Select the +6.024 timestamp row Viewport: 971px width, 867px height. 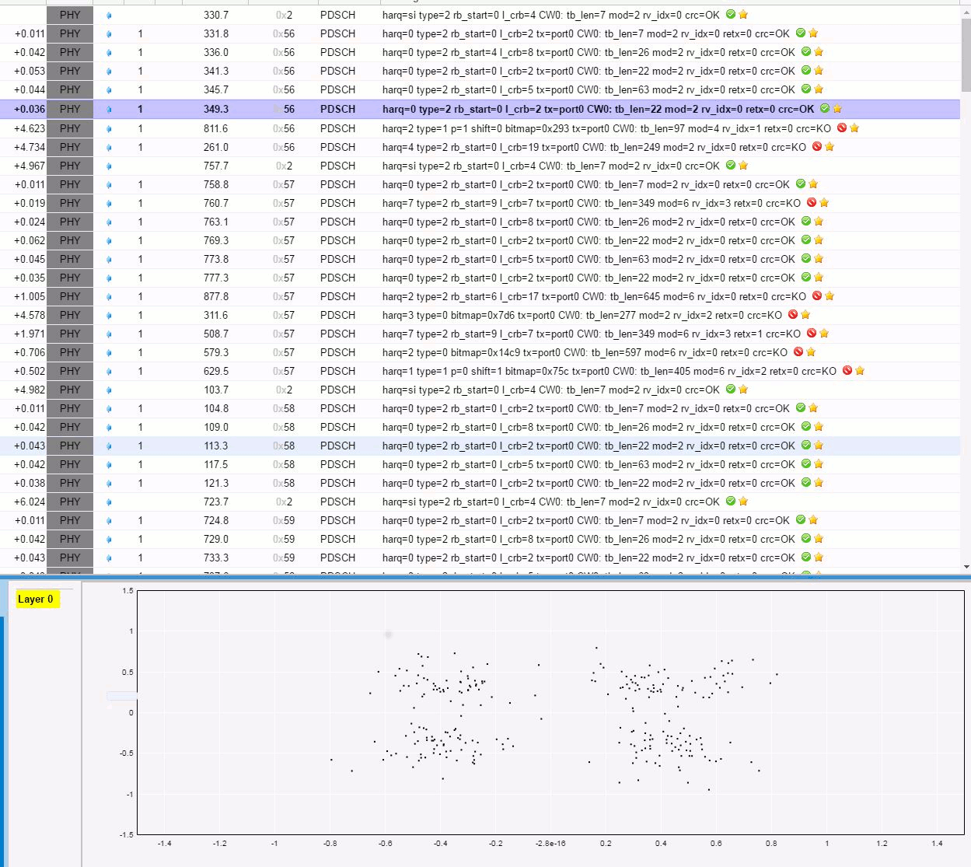tap(30, 502)
